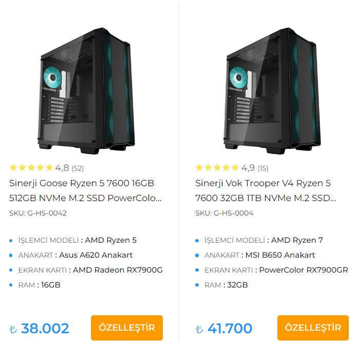Click the Asus A620 Anakart spec

96,255
